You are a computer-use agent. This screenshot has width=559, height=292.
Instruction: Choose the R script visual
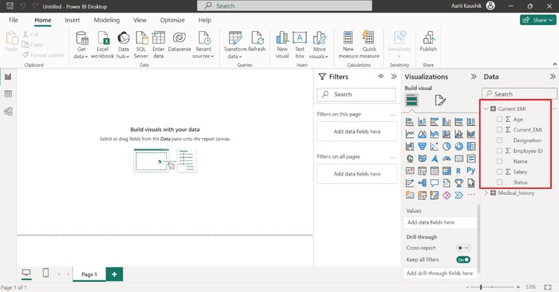pyautogui.click(x=459, y=171)
